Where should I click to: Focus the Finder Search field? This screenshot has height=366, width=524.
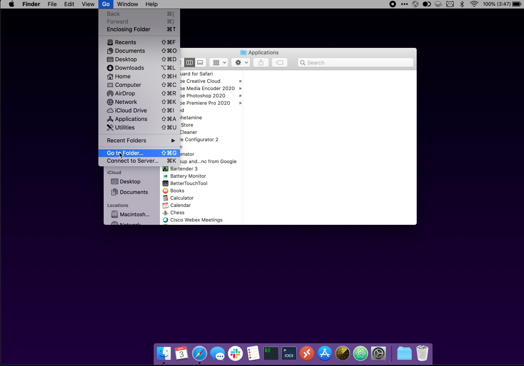tap(356, 62)
